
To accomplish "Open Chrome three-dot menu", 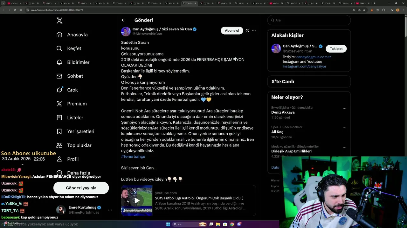I will click(x=404, y=10).
